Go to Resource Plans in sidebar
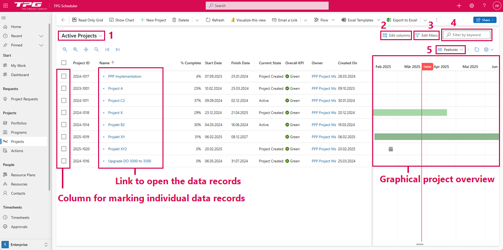The width and height of the screenshot is (503, 250). pyautogui.click(x=23, y=175)
